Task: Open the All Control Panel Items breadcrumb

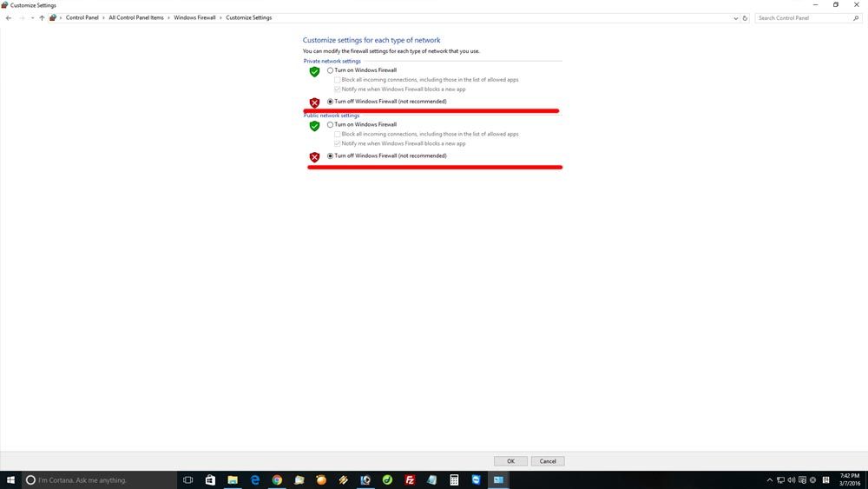Action: (136, 17)
